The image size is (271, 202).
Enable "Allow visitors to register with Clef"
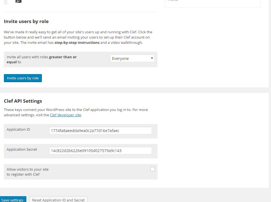click(x=152, y=169)
